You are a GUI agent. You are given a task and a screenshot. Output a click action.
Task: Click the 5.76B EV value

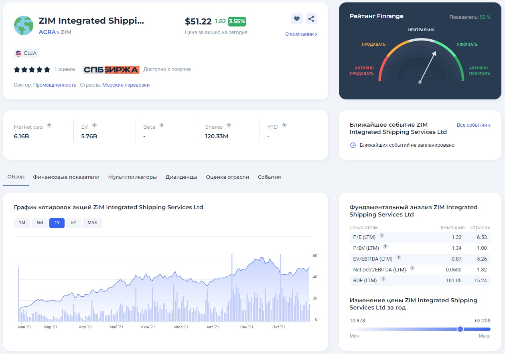coord(89,136)
